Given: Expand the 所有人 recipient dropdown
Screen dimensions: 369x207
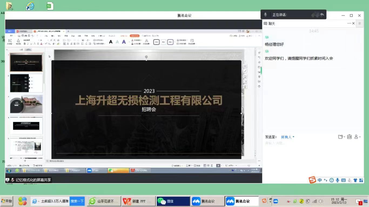Looking at the screenshot, I should click(x=288, y=137).
